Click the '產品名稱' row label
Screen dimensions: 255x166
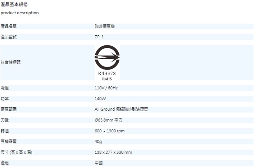tap(8, 26)
